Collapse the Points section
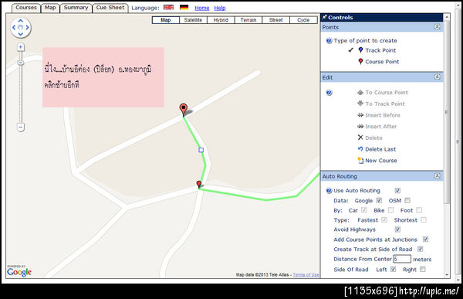463x299 pixels. [438, 27]
